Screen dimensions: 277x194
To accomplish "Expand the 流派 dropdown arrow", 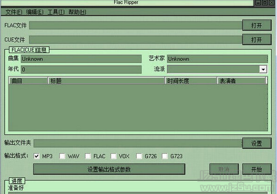I will [263, 69].
